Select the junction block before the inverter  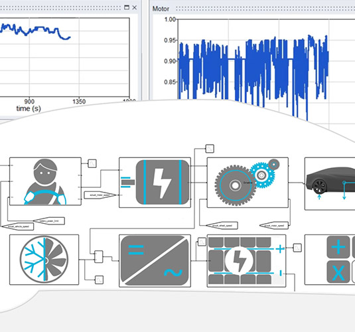click(x=98, y=257)
